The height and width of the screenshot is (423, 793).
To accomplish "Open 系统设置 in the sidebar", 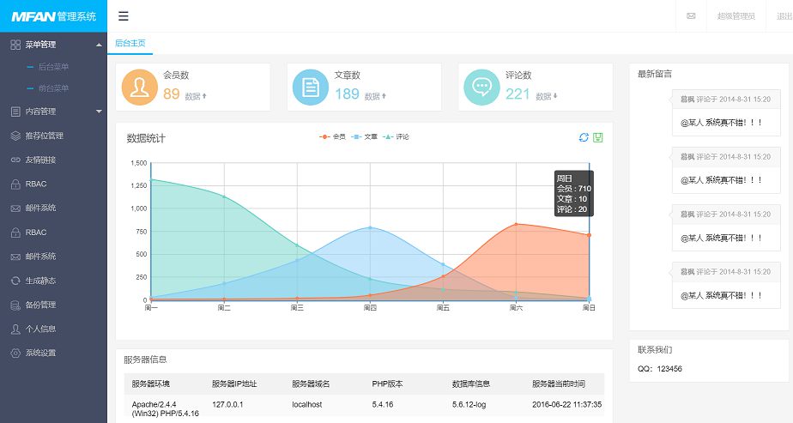I will pos(40,353).
